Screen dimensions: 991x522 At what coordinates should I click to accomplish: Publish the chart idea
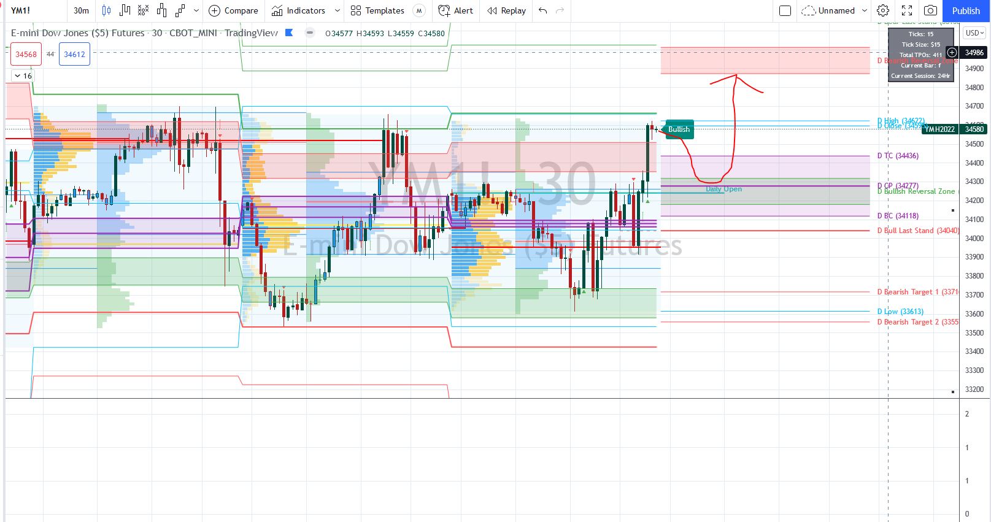(x=966, y=10)
